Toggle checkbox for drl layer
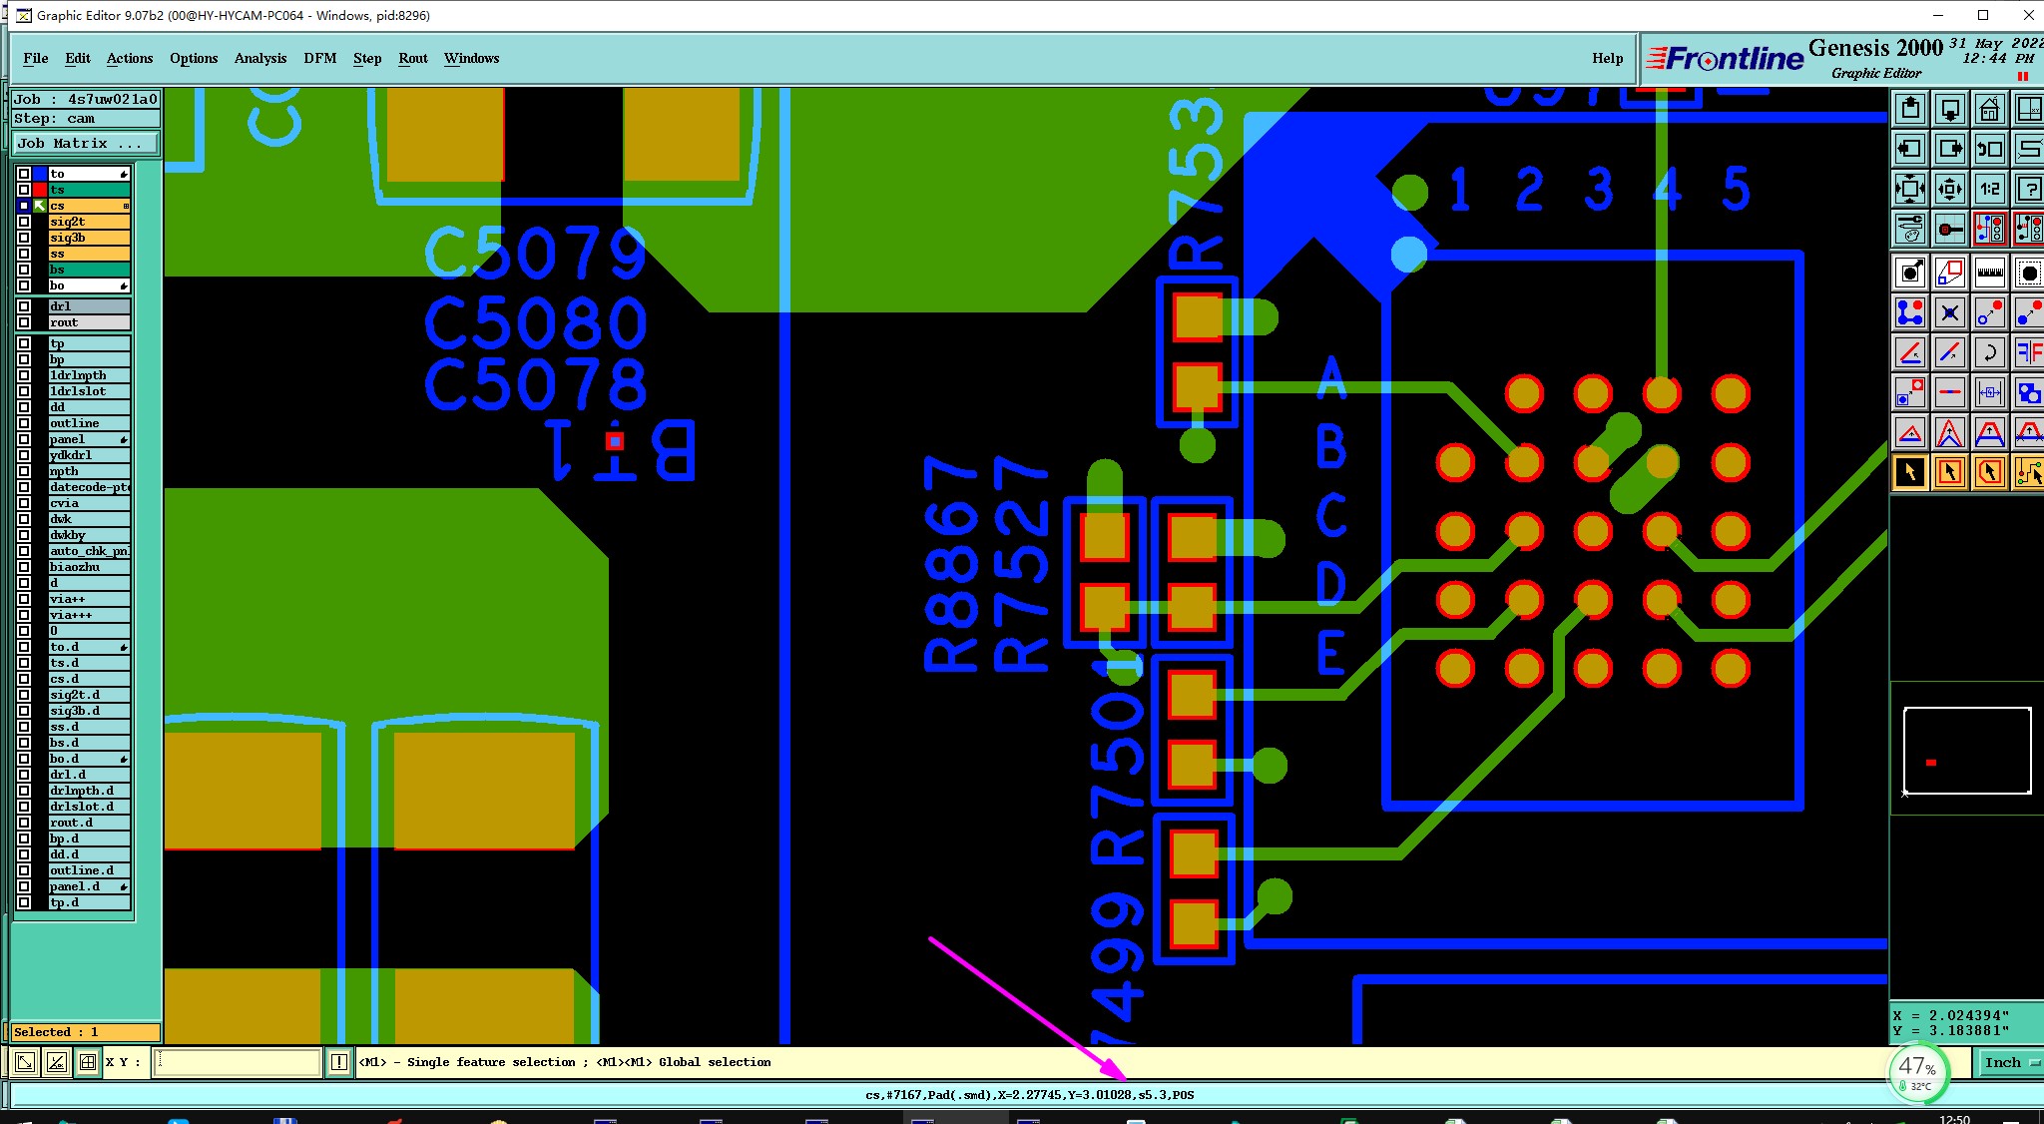Viewport: 2044px width, 1124px height. pos(24,306)
